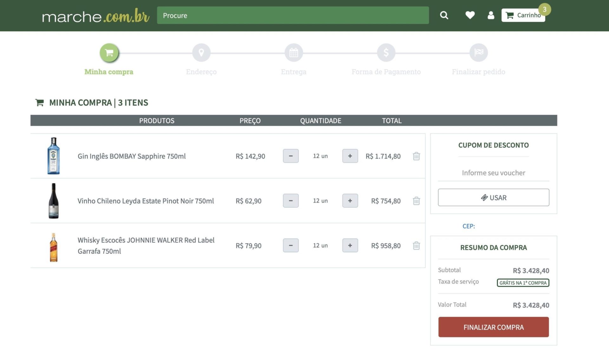609x357 pixels.
Task: Go to the Entrega calendar step icon
Action: (294, 53)
